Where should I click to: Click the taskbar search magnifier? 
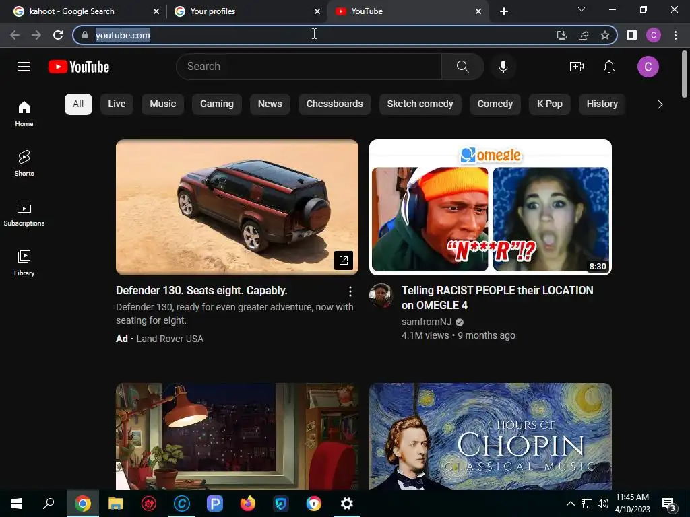pyautogui.click(x=49, y=504)
